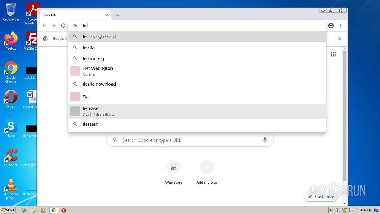The height and width of the screenshot is (214, 380).
Task: Launch Internet Explorer from taskbar
Action: click(x=24, y=210)
